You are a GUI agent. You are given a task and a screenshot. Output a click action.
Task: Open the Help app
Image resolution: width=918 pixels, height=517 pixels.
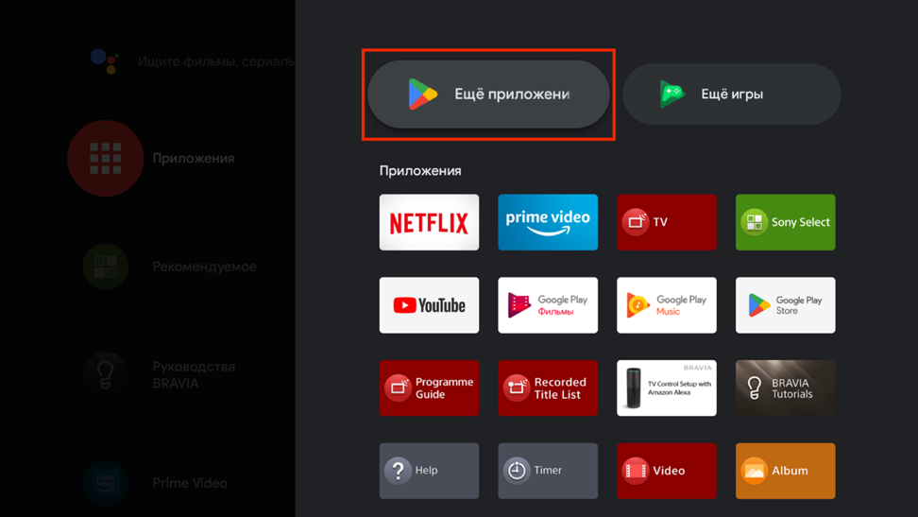[x=429, y=472]
